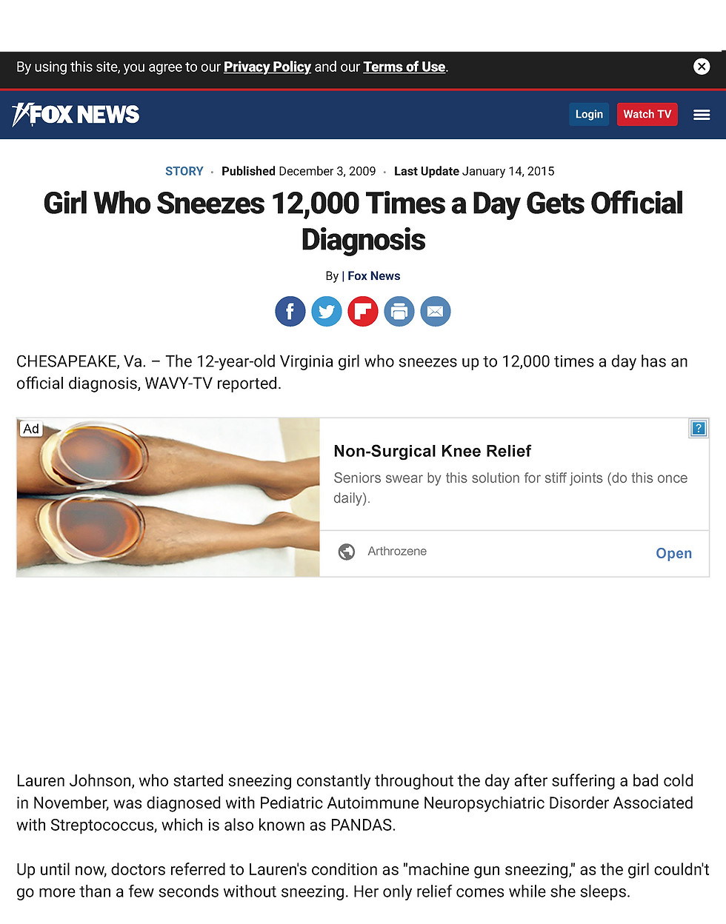Open the Terms of Use link
The height and width of the screenshot is (924, 726).
pyautogui.click(x=404, y=67)
